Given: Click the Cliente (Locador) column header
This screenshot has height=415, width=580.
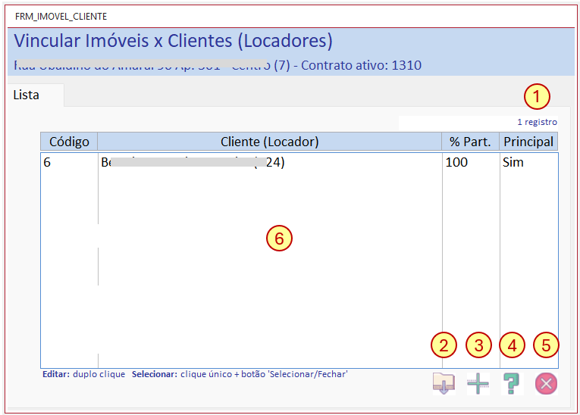Looking at the screenshot, I should (x=270, y=142).
